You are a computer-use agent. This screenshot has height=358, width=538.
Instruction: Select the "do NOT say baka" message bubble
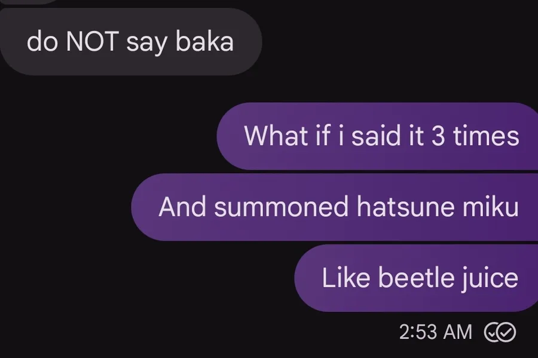click(130, 42)
